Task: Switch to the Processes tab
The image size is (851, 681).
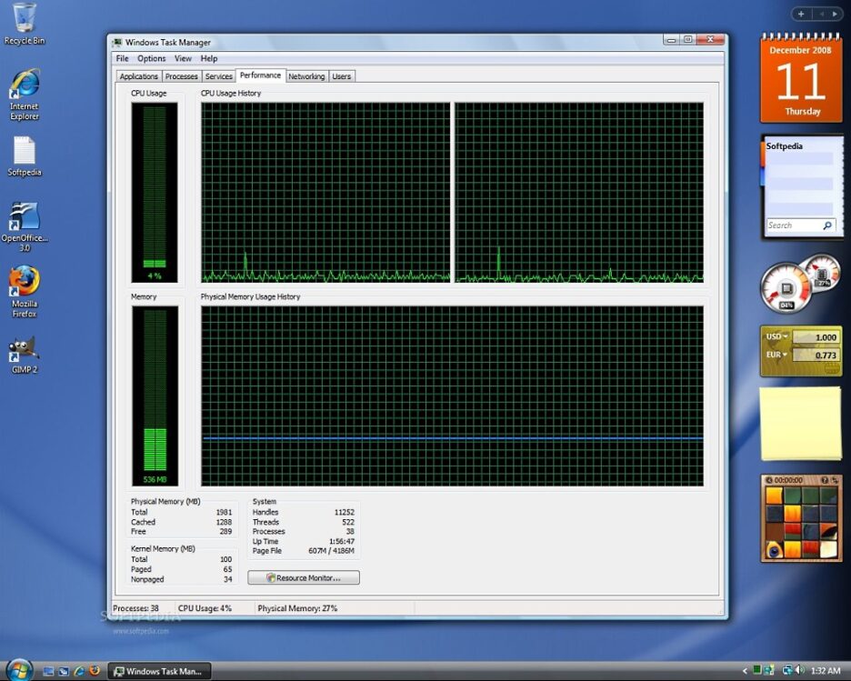Action: coord(182,76)
